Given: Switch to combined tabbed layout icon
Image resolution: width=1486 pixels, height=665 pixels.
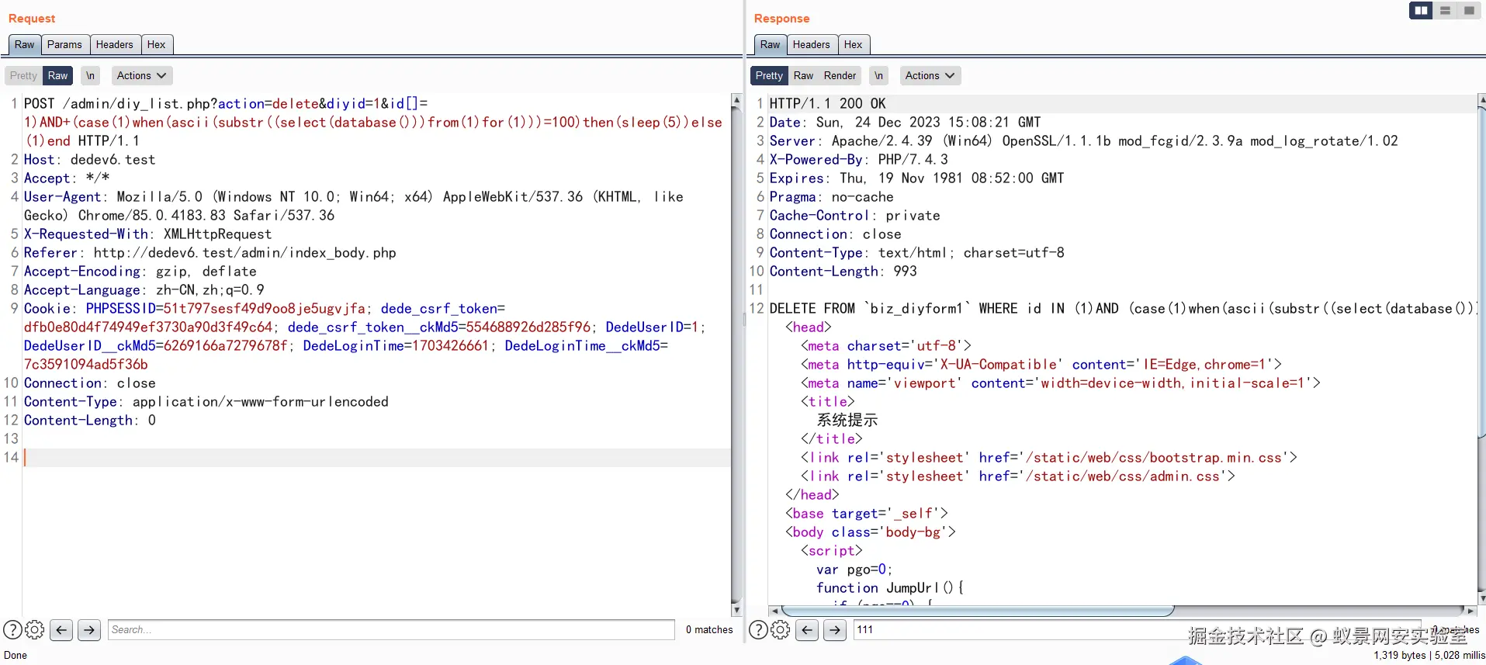Looking at the screenshot, I should pos(1469,11).
